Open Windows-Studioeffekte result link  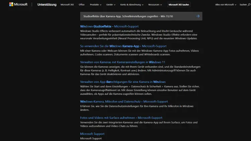(109, 26)
